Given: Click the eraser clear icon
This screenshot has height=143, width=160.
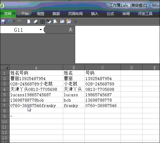Looking at the screenshot, I should pyautogui.click(x=36, y=22).
